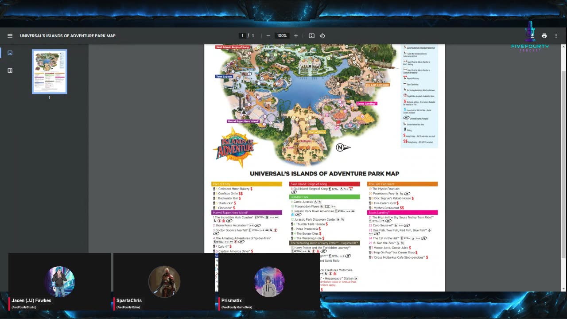Zoom in with the plus button

(296, 36)
